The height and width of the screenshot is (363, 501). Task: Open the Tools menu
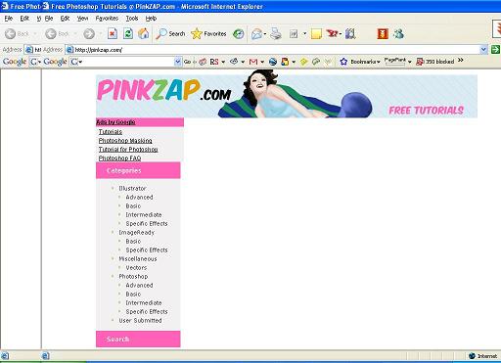(x=132, y=19)
